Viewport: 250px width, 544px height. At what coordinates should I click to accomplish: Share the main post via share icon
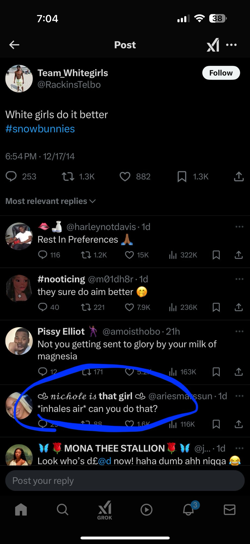pos(239,177)
